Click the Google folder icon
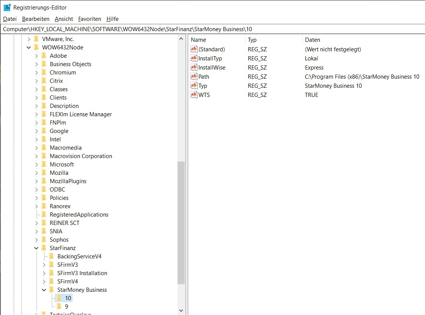The image size is (425, 315). tap(44, 131)
